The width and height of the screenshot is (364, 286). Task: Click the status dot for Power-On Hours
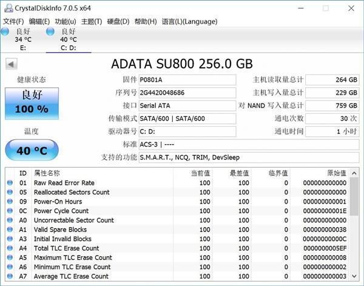click(x=10, y=201)
